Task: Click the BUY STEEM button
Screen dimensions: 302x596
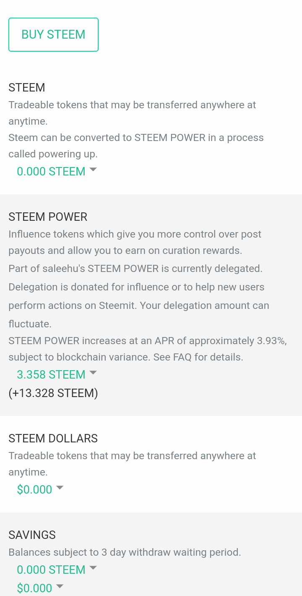Action: click(x=53, y=34)
